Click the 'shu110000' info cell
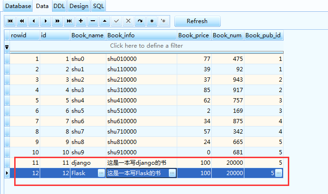Viewport: 328px width, 194px height. tap(142, 69)
